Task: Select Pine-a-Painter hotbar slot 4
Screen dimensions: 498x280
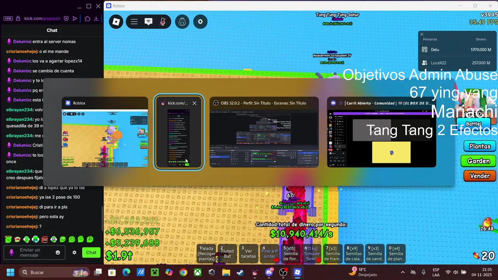Action: point(270,254)
